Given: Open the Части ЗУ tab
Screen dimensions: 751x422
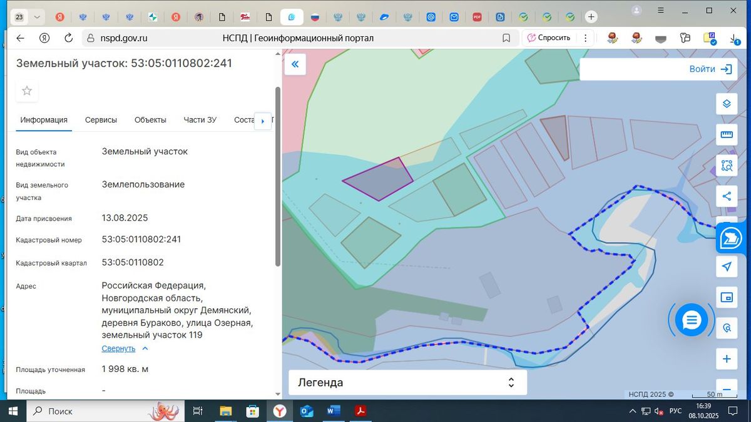Looking at the screenshot, I should click(200, 120).
